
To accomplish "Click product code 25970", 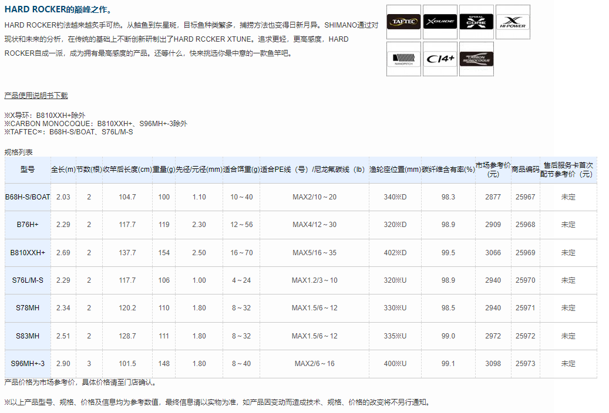I will click(525, 280).
